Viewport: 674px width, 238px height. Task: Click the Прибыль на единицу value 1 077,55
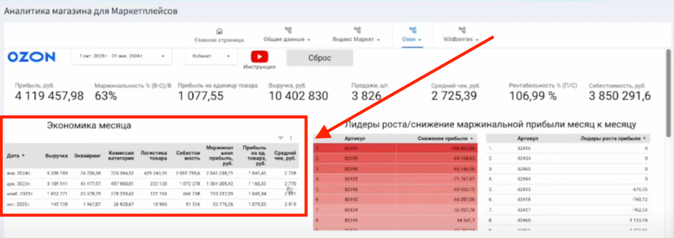coord(201,96)
